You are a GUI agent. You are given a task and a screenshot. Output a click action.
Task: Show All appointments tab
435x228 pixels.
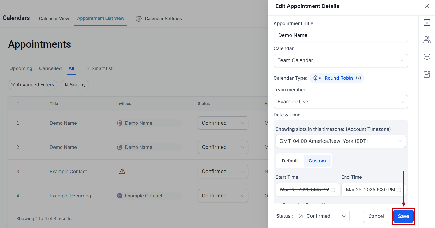pos(71,68)
